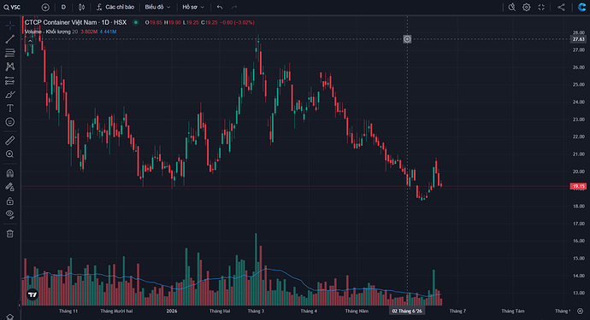The height and width of the screenshot is (320, 590).
Task: Open the candlestick chart type selector
Action: [x=81, y=7]
